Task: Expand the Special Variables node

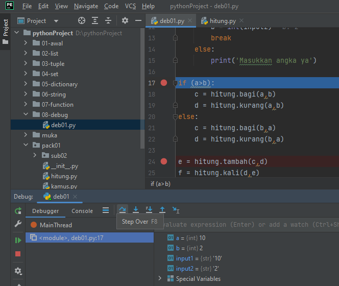Action: click(160, 278)
